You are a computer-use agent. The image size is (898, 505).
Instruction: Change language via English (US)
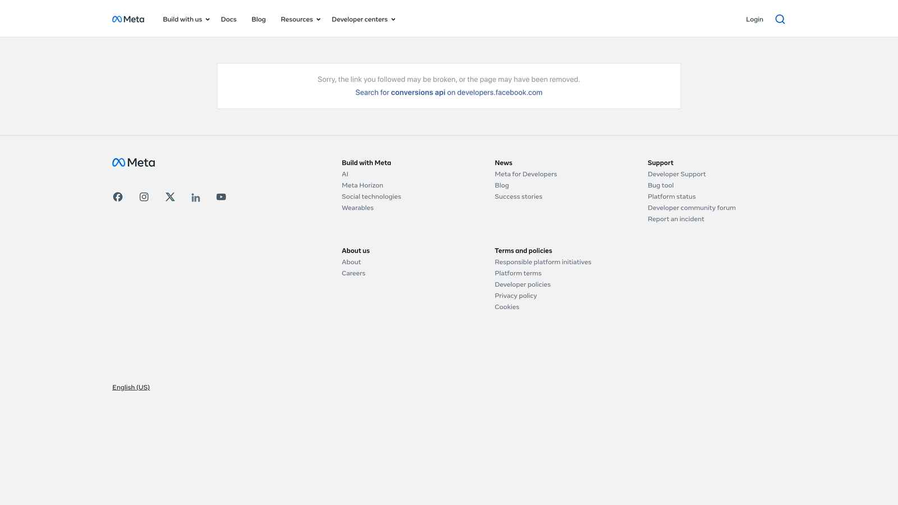(x=131, y=387)
